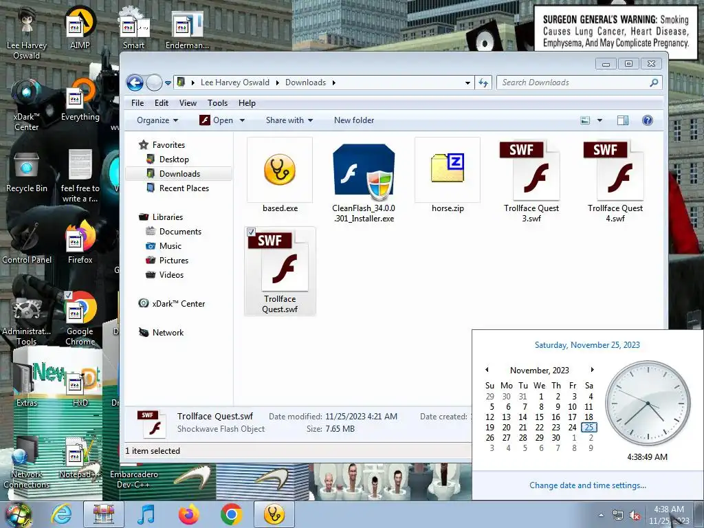
Task: Select Desktop in the navigation pane
Action: click(x=174, y=159)
